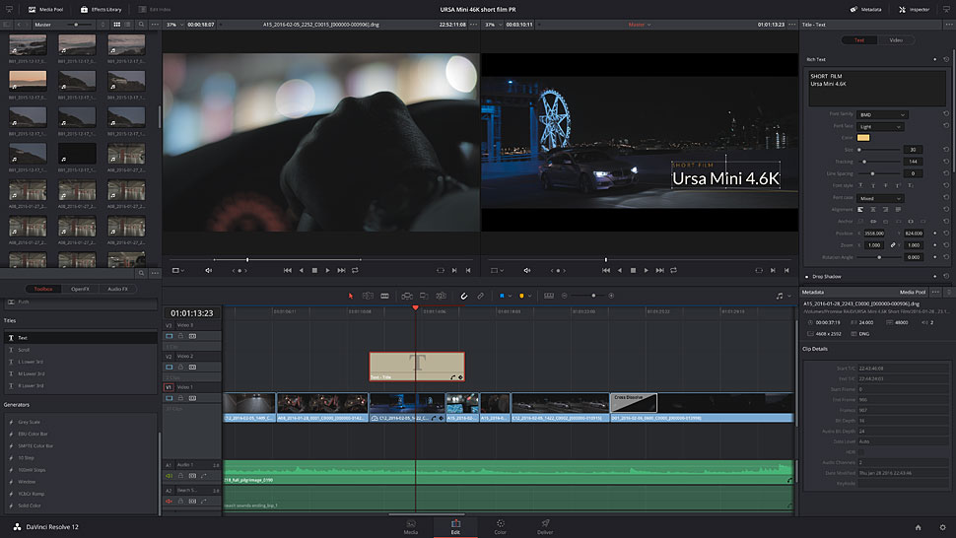The image size is (956, 538).
Task: Stop playback in the timeline viewer
Action: (633, 270)
